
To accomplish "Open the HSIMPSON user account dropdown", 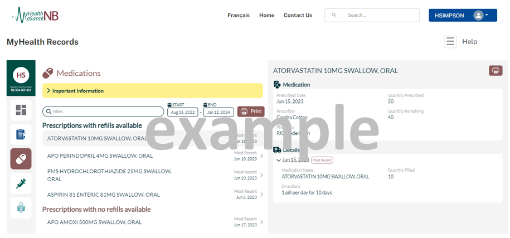I will [462, 16].
